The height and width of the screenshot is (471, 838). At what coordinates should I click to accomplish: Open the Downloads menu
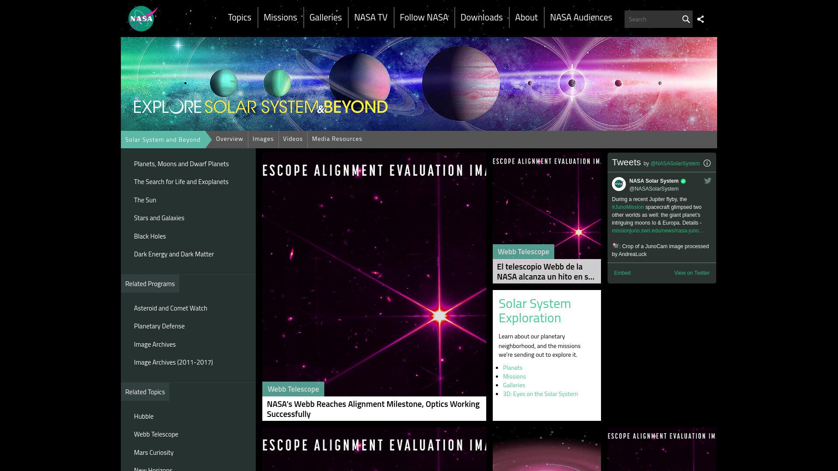tap(481, 17)
